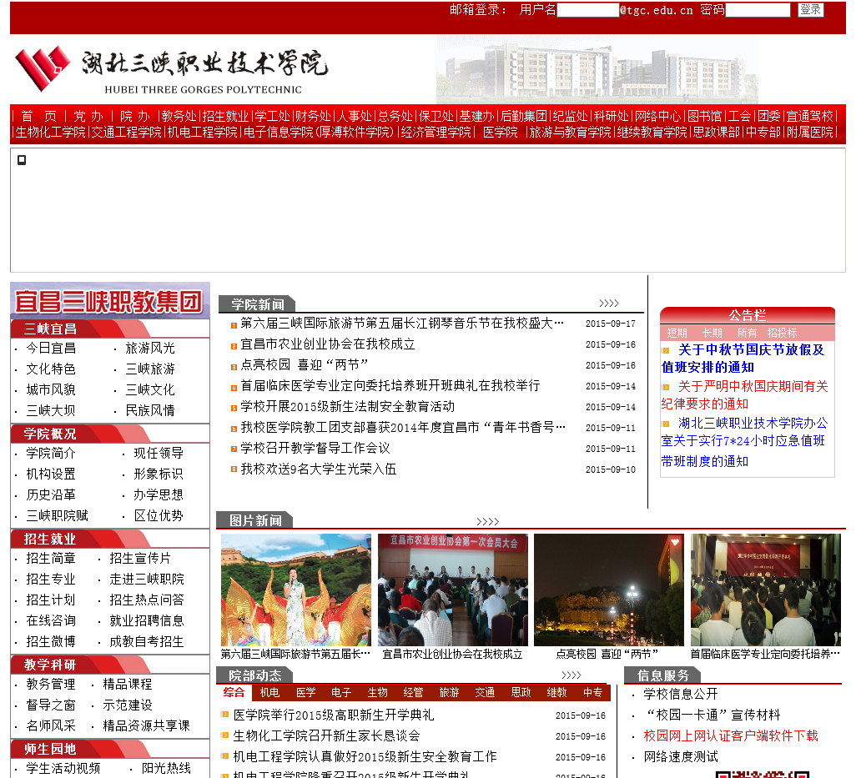This screenshot has height=778, width=856.
Task: Click the orange bullet beside 关于中秋节国庆节放假 notice
Action: (666, 351)
